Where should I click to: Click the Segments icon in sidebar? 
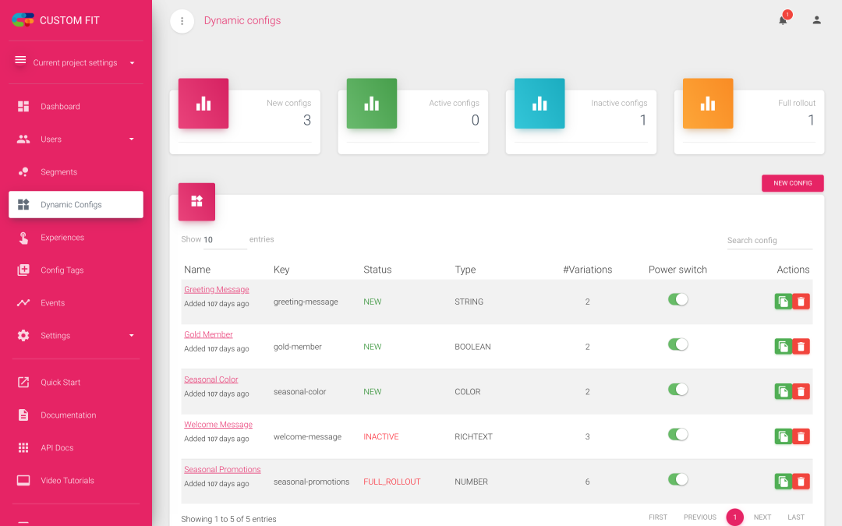point(23,171)
